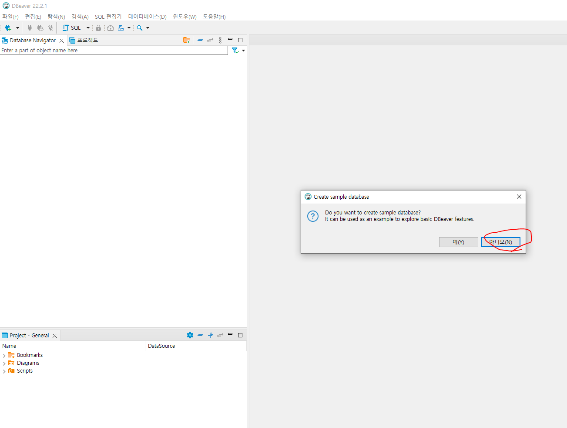Viewport: 567px width, 428px height.
Task: Click the Name column header
Action: pyautogui.click(x=72, y=346)
